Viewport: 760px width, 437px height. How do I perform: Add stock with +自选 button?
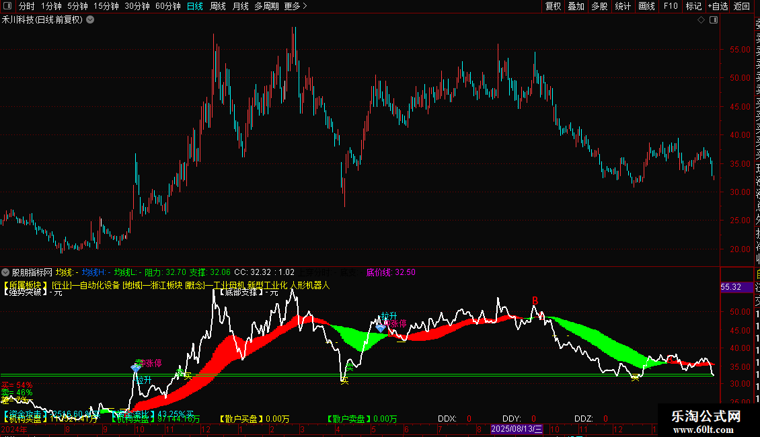pyautogui.click(x=718, y=6)
